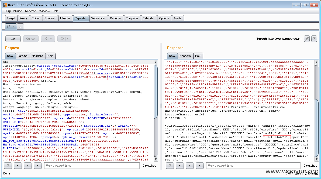Click the Done status text
321x179 pixels.
(6, 173)
